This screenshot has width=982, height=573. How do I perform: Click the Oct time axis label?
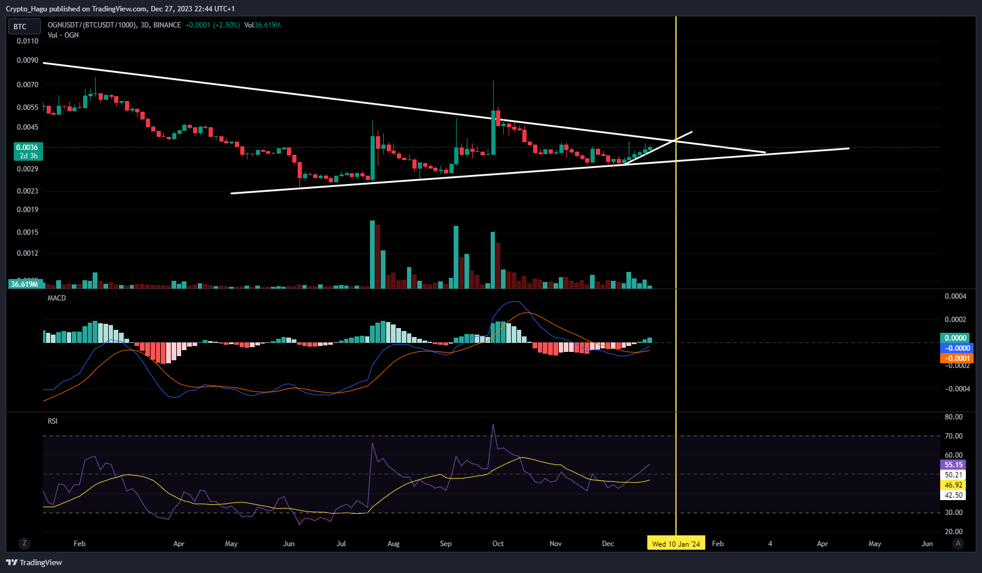point(498,544)
